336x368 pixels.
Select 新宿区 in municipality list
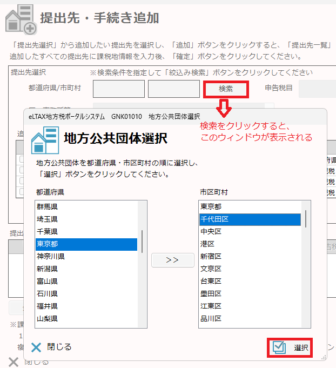pos(250,257)
